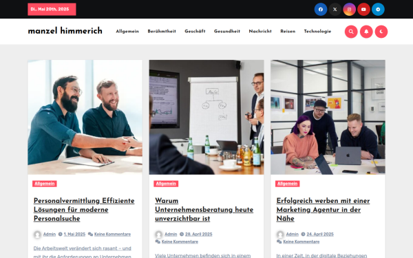
Task: Click Admin author on Marketing Agentur post
Action: point(293,235)
